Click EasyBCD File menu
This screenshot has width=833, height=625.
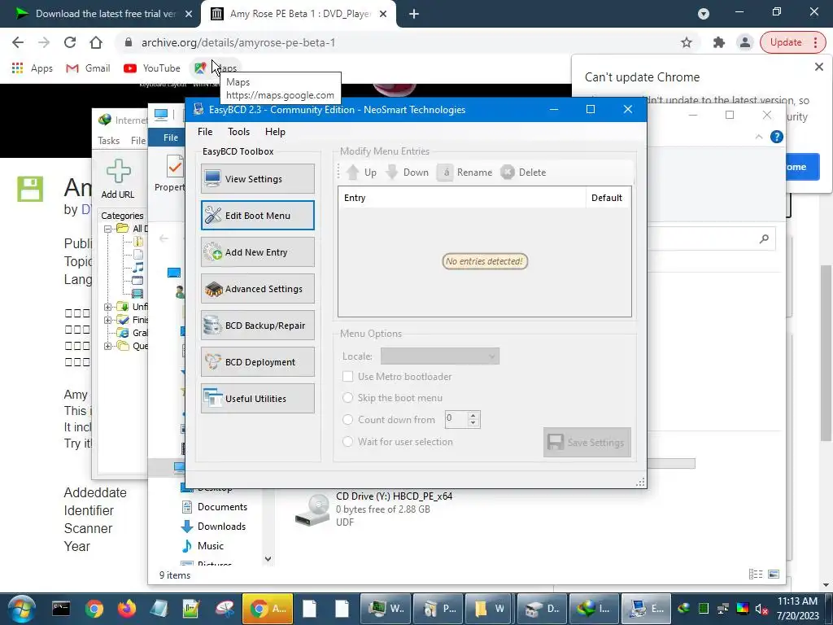pyautogui.click(x=205, y=132)
